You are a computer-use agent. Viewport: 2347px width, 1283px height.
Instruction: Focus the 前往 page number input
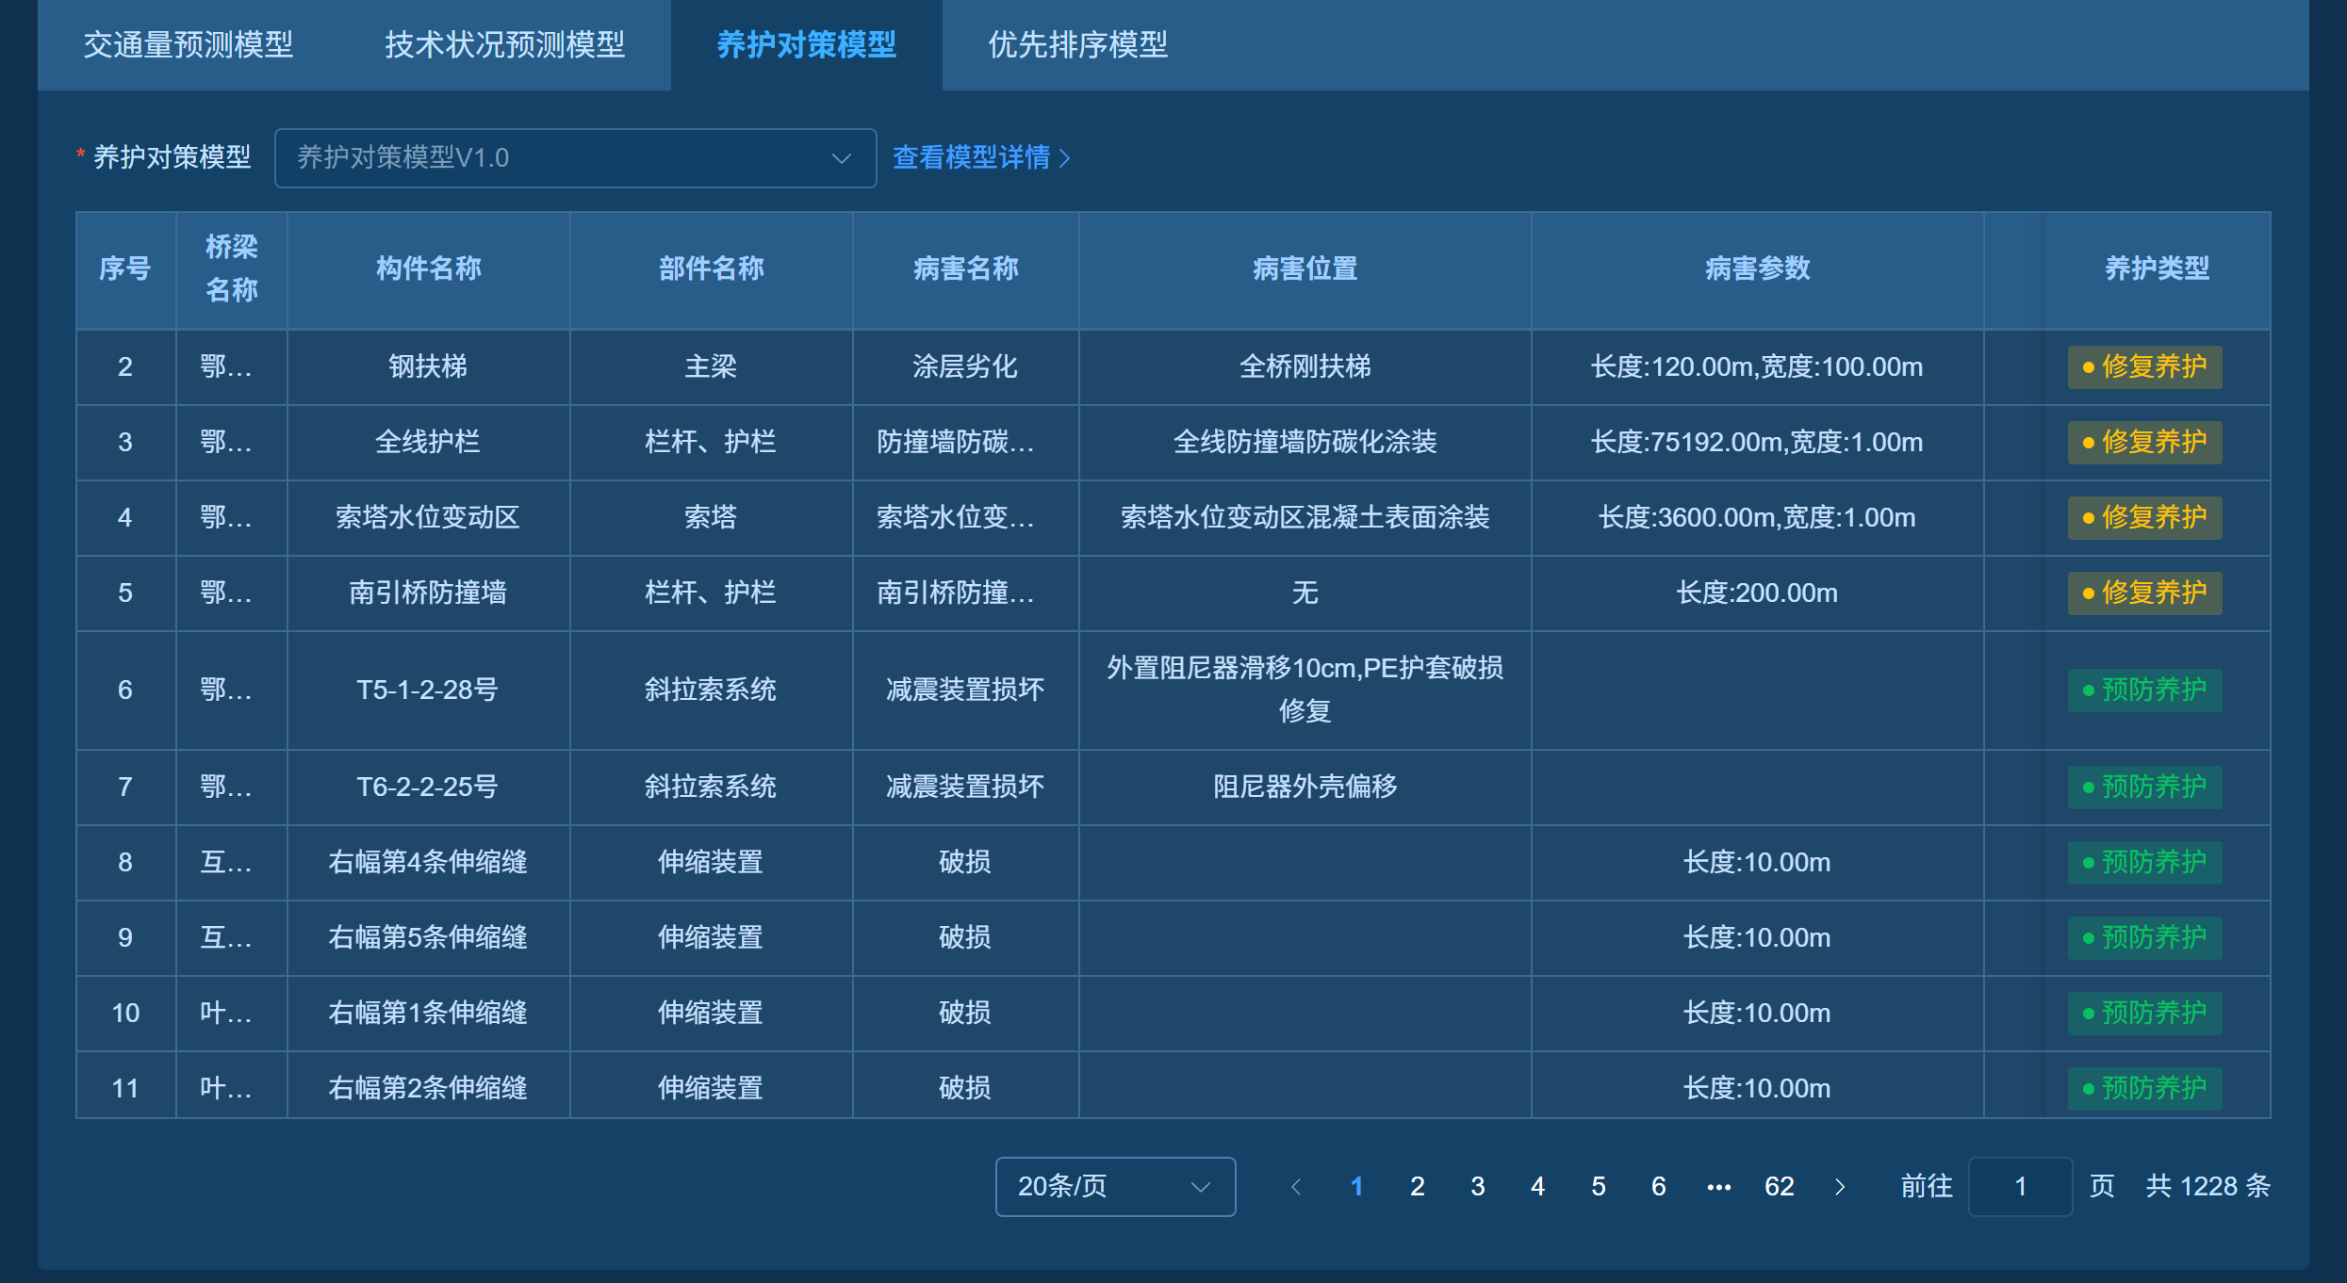click(x=2021, y=1187)
